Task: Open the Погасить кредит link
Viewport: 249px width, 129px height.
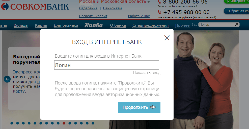Action: [x=93, y=16]
